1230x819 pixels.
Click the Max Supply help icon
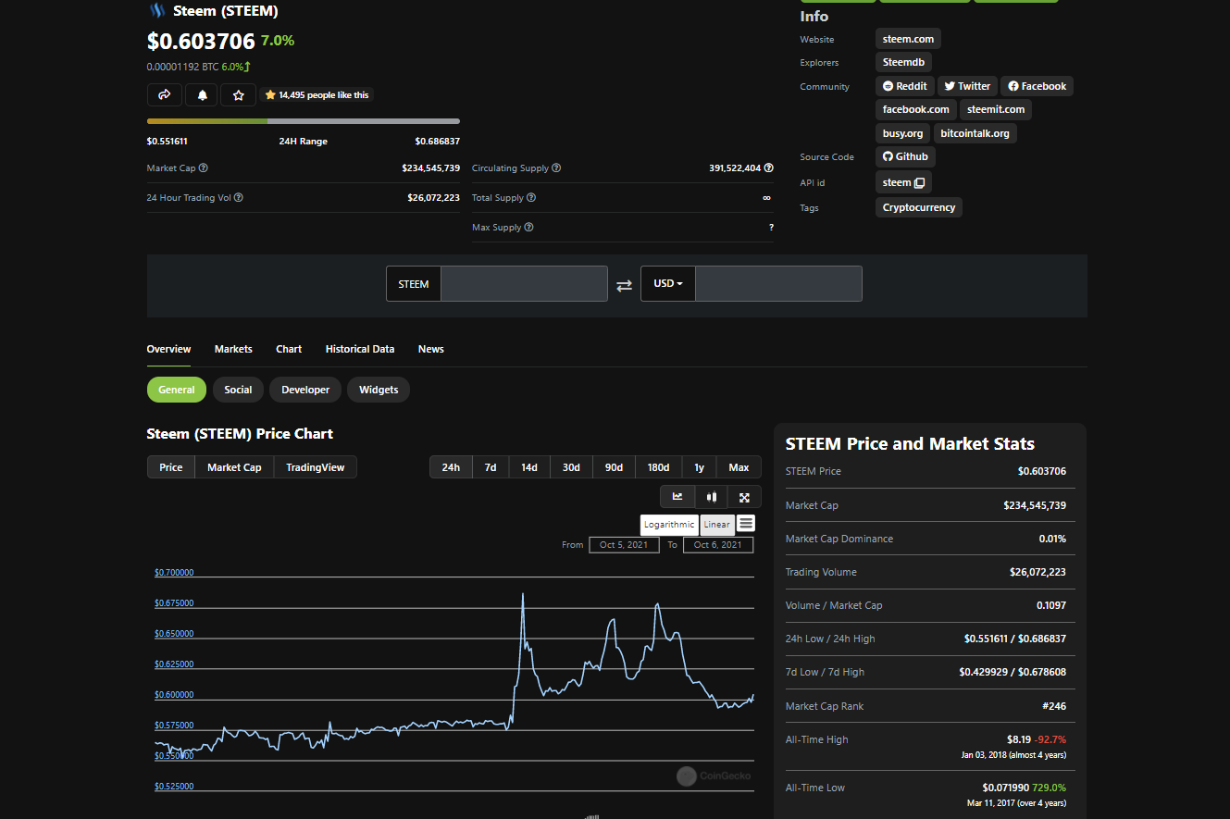pos(529,228)
